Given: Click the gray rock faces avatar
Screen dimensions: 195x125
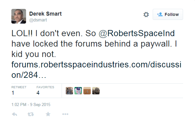Looking at the screenshot, I should coord(96,91).
